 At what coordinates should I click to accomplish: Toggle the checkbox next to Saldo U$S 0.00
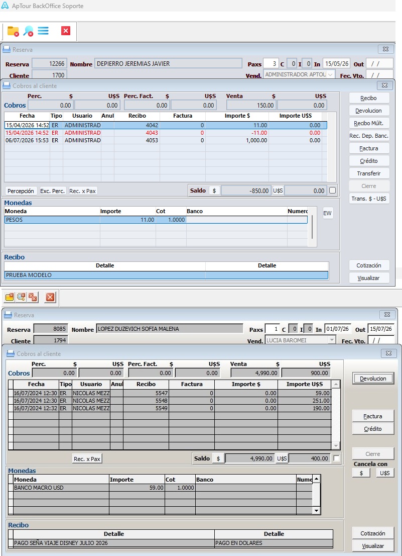coord(332,191)
